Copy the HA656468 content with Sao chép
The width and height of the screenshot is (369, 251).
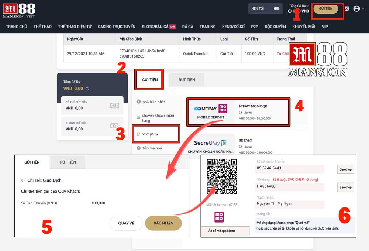coord(345,187)
